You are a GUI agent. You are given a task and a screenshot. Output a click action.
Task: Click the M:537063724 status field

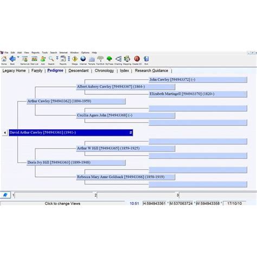pos(181,203)
